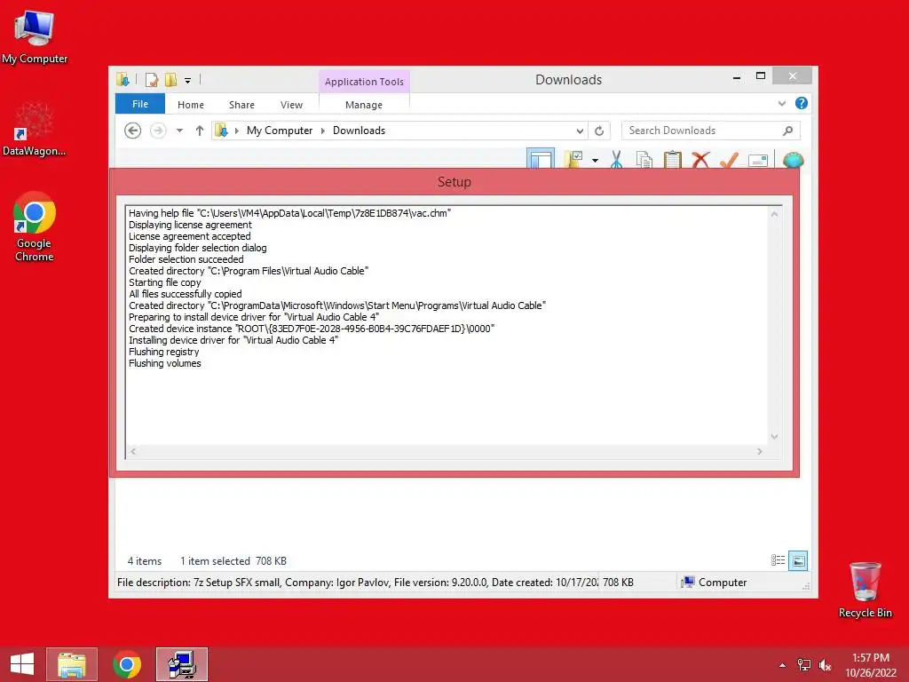Click the orange checkmark Rename icon
Viewport: 909px width, 682px height.
tap(729, 160)
